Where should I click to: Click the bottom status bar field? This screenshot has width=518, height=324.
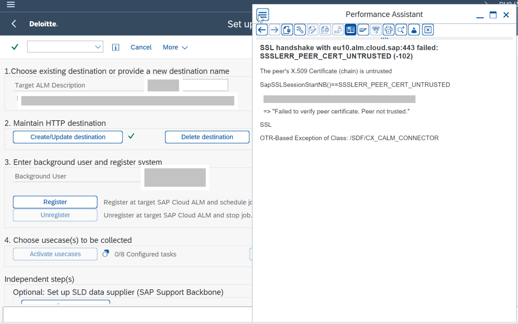[127, 314]
